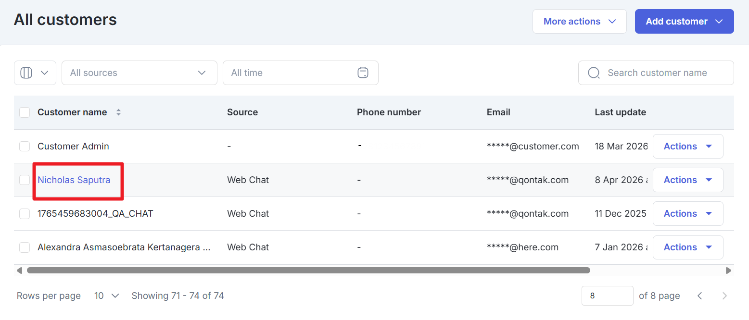Click the search magnifier icon

[594, 73]
